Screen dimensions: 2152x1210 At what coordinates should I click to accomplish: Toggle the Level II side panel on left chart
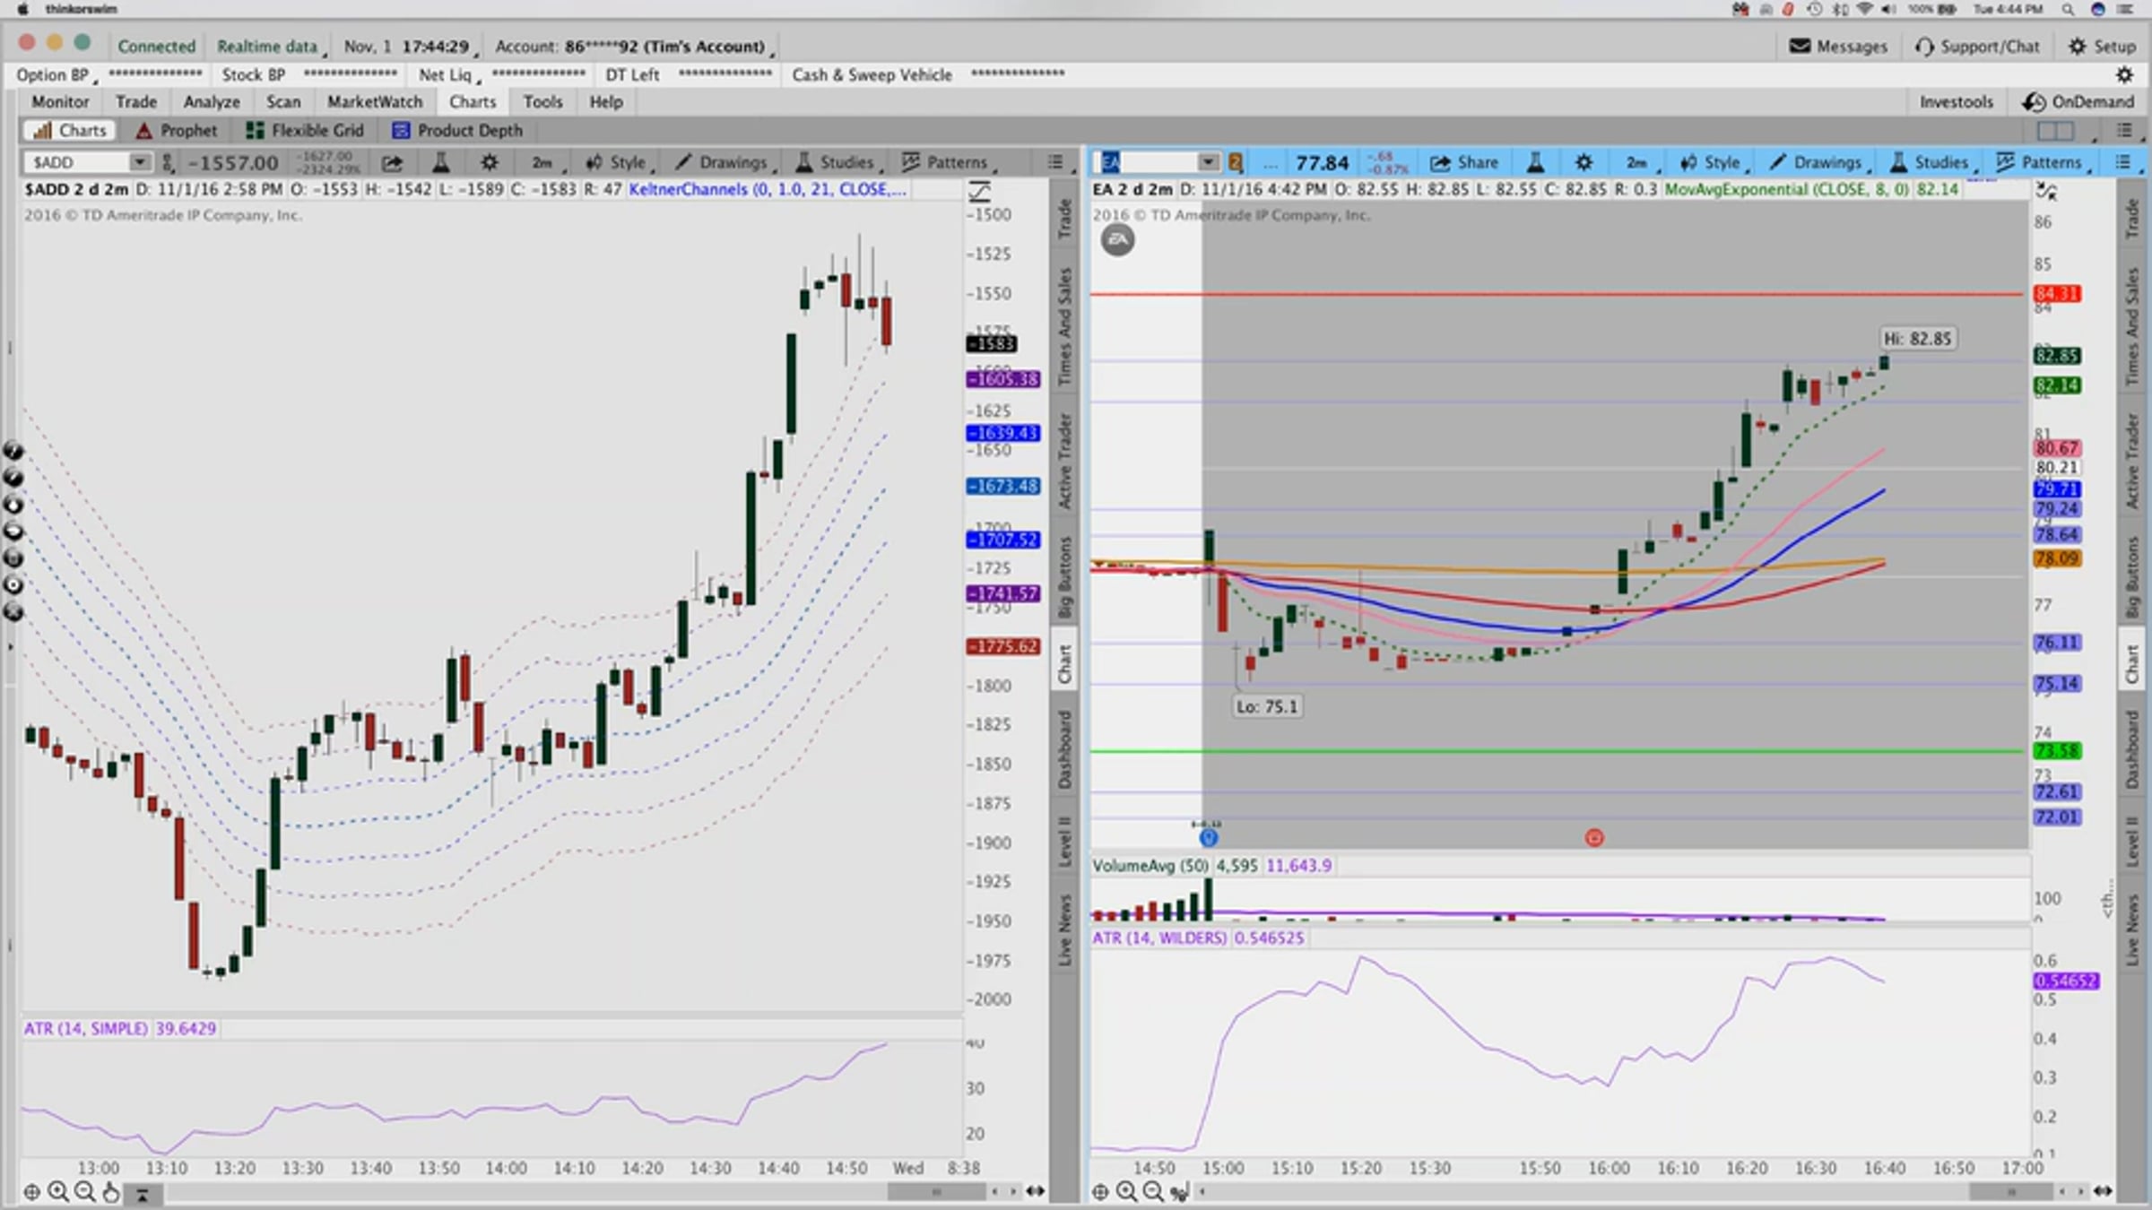1064,840
